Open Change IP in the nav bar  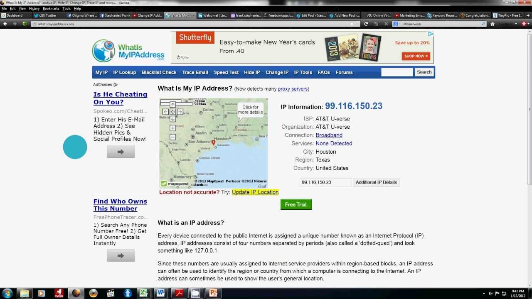click(x=277, y=72)
